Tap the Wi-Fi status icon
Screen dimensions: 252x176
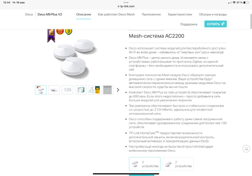tap(234, 3)
